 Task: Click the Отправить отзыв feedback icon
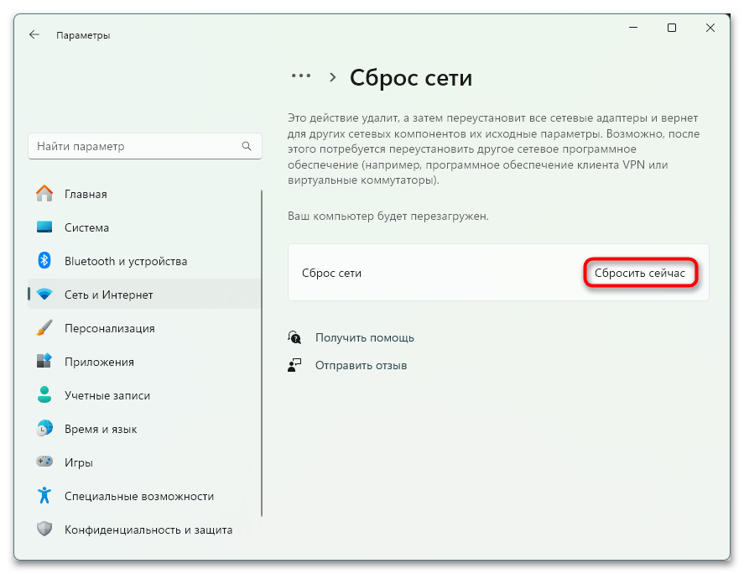coord(294,365)
